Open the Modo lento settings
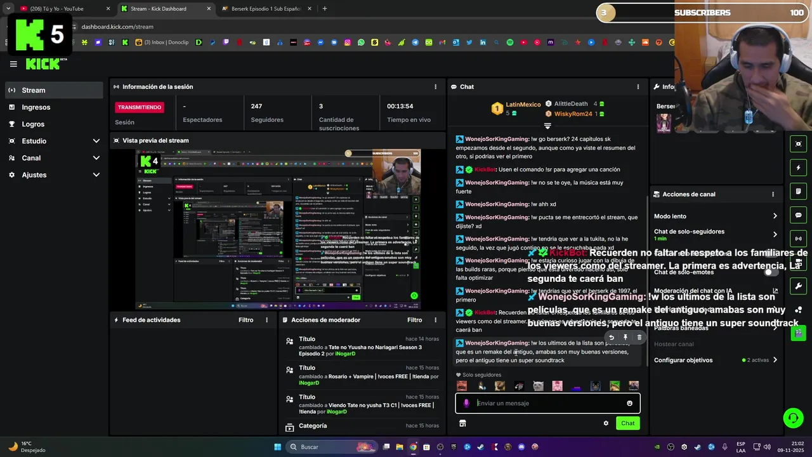Viewport: 812px width, 457px height. tap(716, 216)
